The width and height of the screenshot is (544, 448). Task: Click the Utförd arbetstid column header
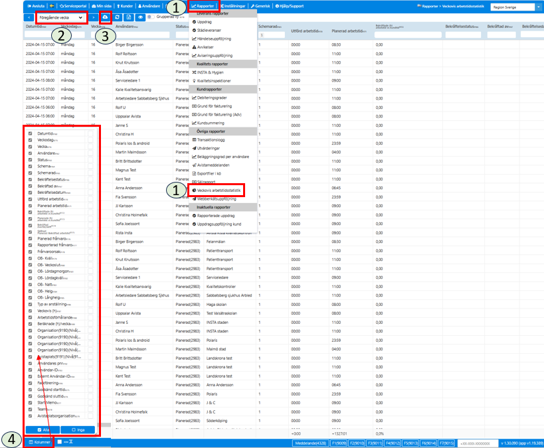pyautogui.click(x=306, y=31)
